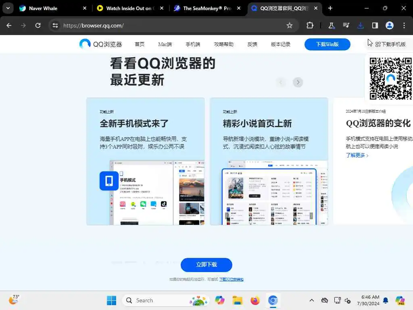Close The SeaMonkey Project tab
This screenshot has width=413, height=310.
[239, 8]
